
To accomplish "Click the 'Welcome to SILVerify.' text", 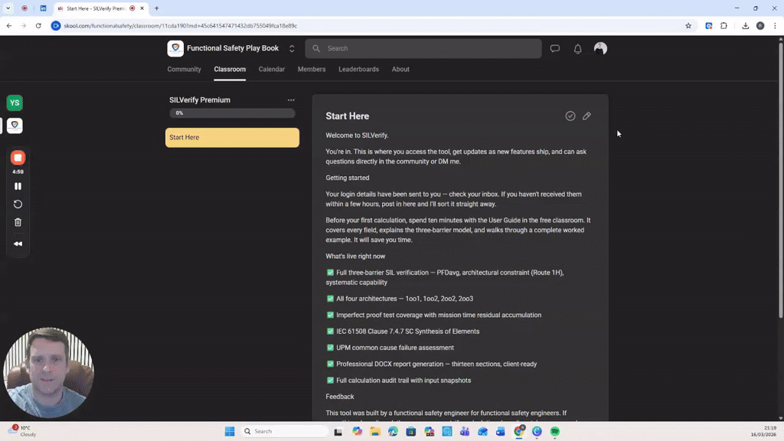I will 357,136.
